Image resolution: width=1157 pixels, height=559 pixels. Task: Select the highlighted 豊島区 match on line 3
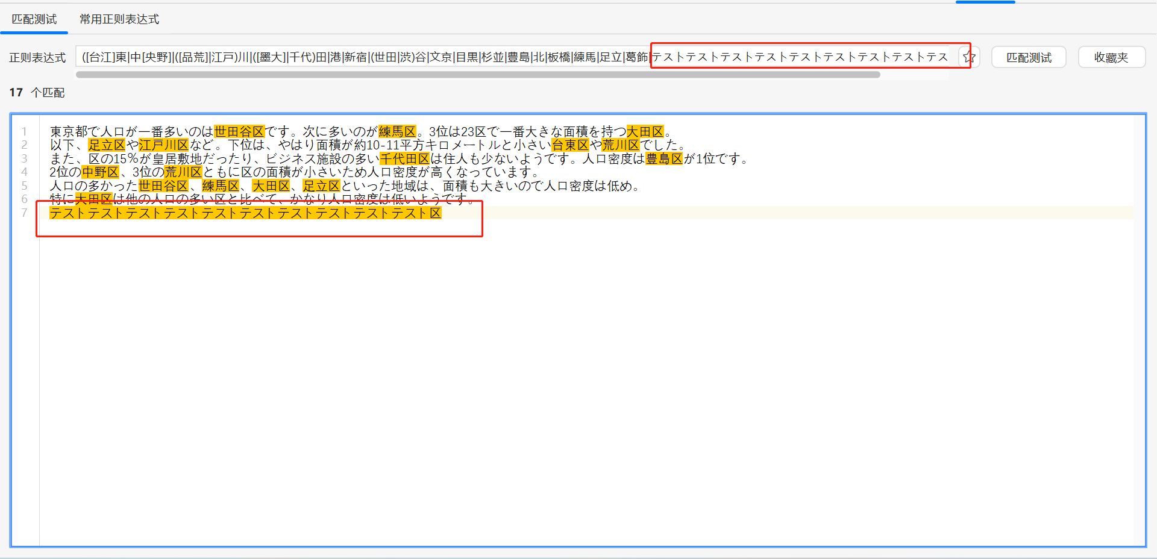point(665,158)
